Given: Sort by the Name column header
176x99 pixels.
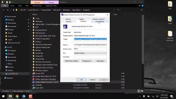Looking at the screenshot, I should pos(35,15).
